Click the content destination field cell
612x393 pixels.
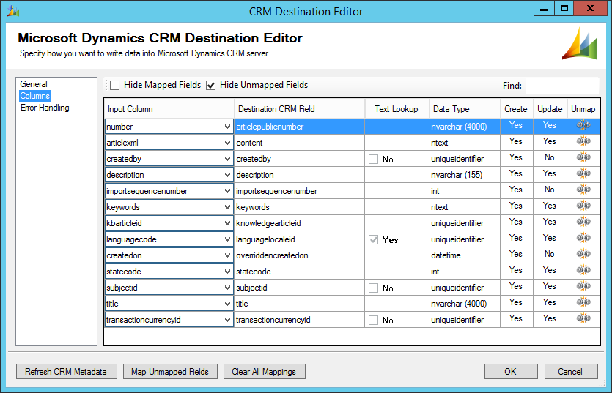coord(299,143)
